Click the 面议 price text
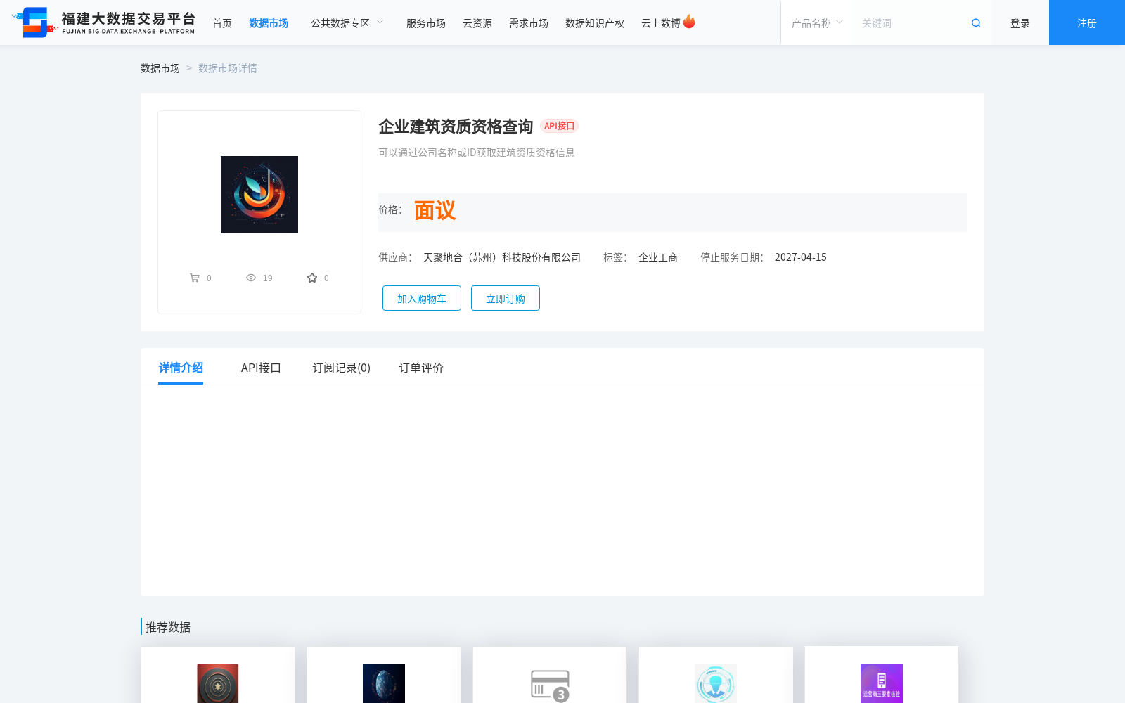 tap(435, 210)
